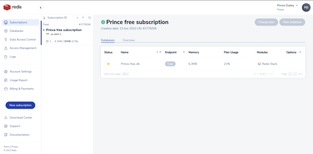
Task: Click the Support lifebuoy icon
Action: tap(6, 126)
